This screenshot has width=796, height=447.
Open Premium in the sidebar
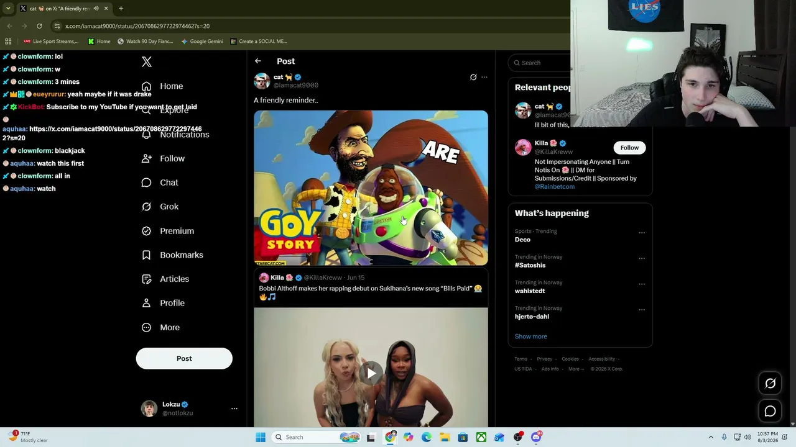point(168,231)
